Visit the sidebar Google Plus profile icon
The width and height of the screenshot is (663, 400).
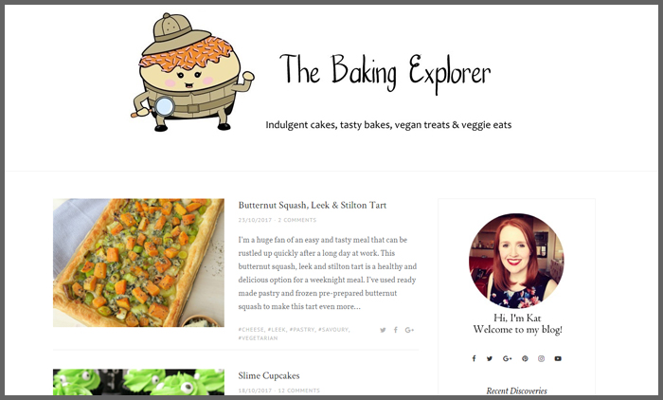coord(507,358)
